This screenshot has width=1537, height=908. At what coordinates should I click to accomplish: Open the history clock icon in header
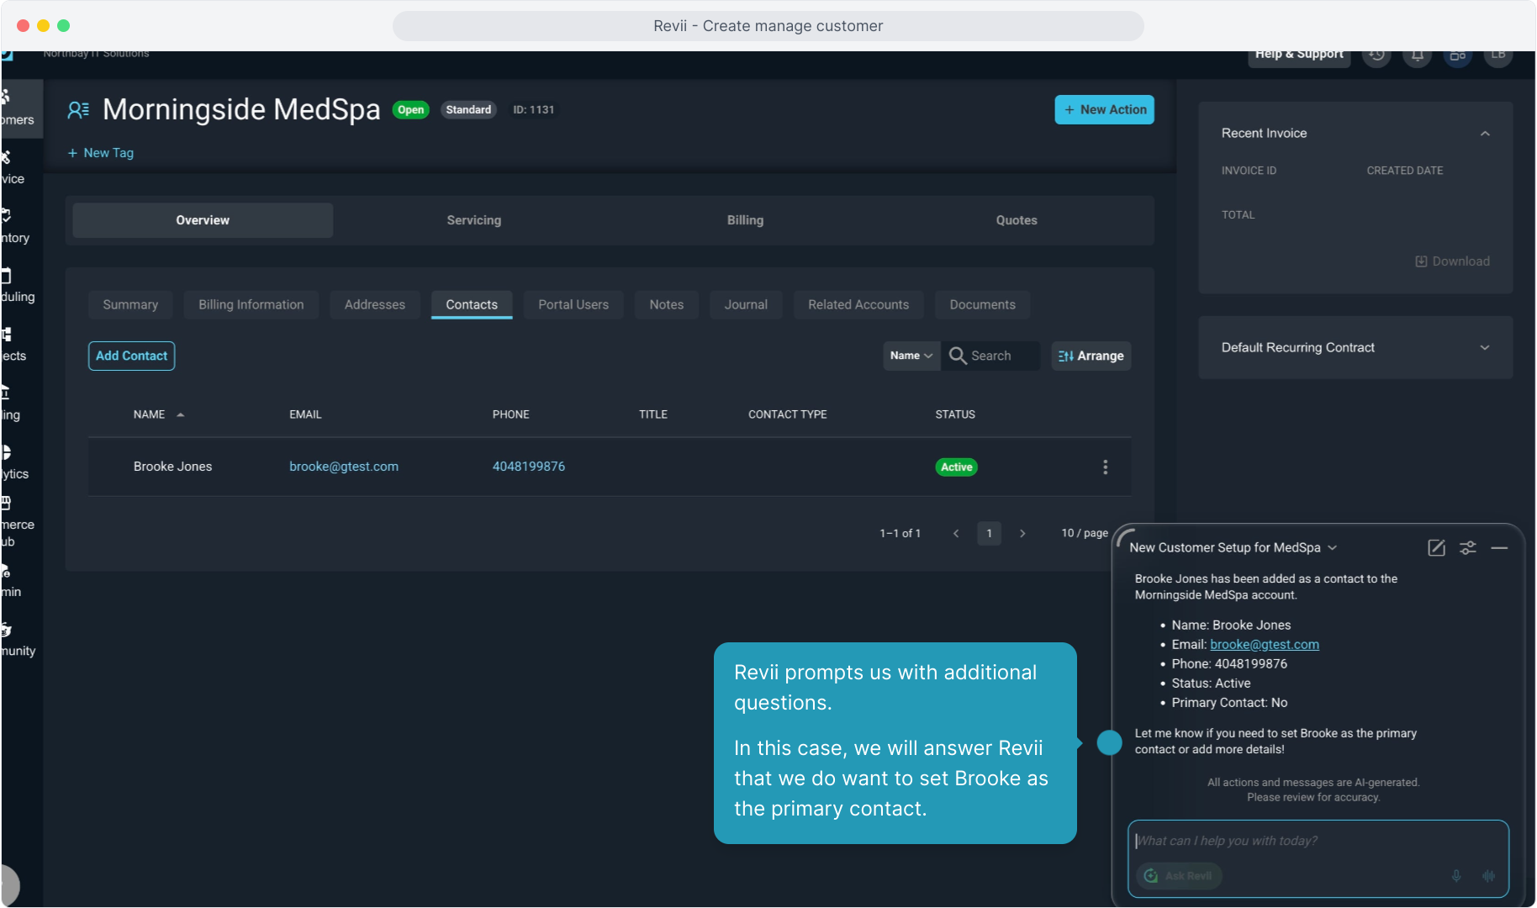pos(1376,55)
